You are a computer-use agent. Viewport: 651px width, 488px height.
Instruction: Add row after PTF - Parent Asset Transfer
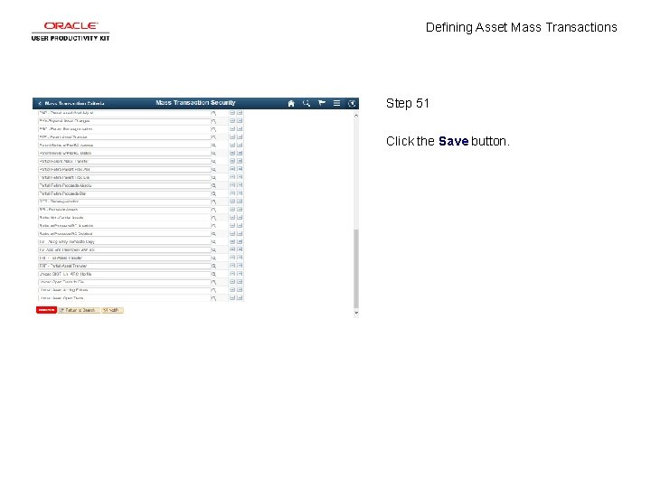232,137
